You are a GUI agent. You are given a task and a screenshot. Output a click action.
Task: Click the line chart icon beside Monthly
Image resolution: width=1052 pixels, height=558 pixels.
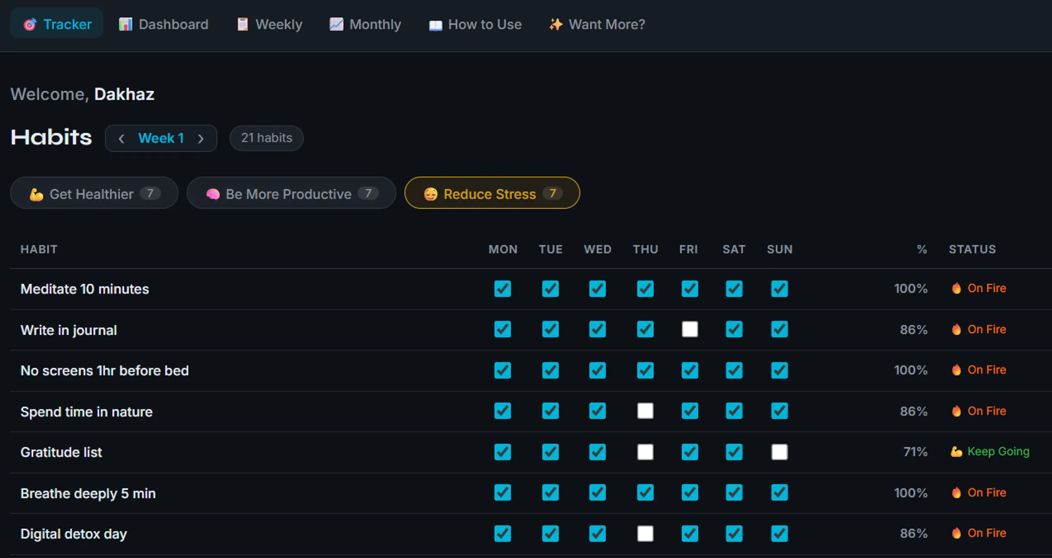pyautogui.click(x=336, y=24)
